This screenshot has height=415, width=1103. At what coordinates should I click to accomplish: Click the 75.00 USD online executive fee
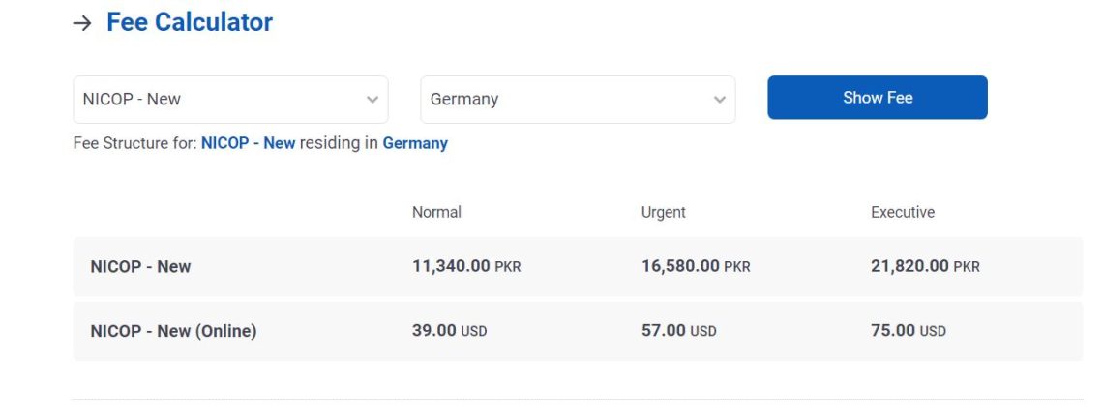tap(908, 330)
